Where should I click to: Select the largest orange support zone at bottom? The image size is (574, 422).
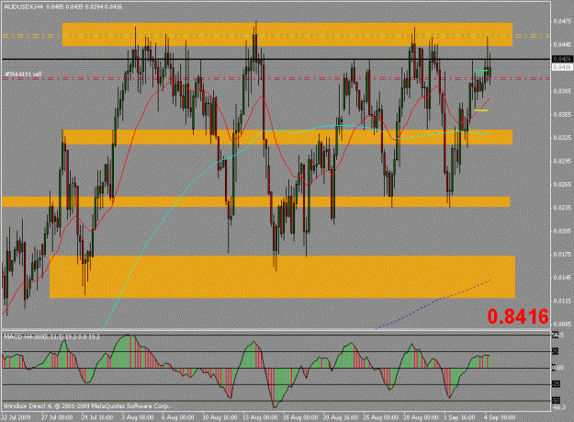282,277
